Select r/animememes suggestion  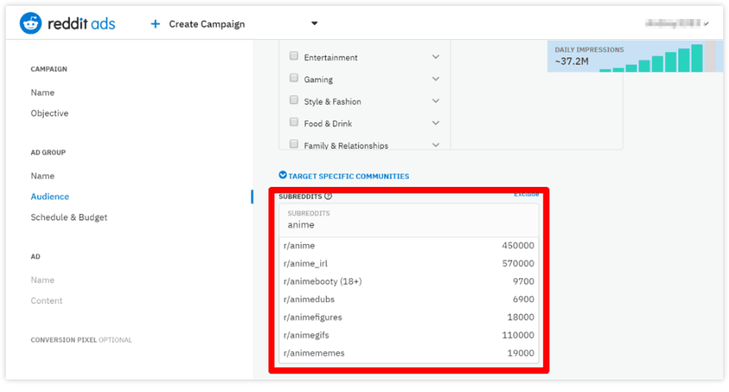409,353
